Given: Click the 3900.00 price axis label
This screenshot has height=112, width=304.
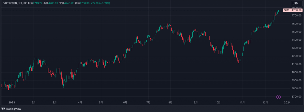Looking at the screenshot, I should pyautogui.click(x=297, y=80).
